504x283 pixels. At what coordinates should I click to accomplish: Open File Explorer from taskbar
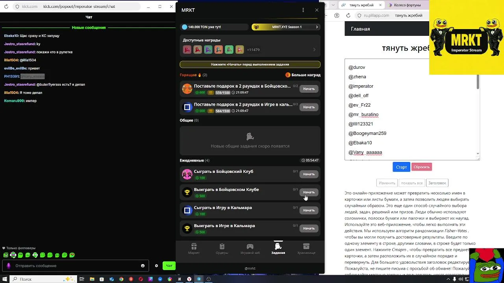coord(92,279)
